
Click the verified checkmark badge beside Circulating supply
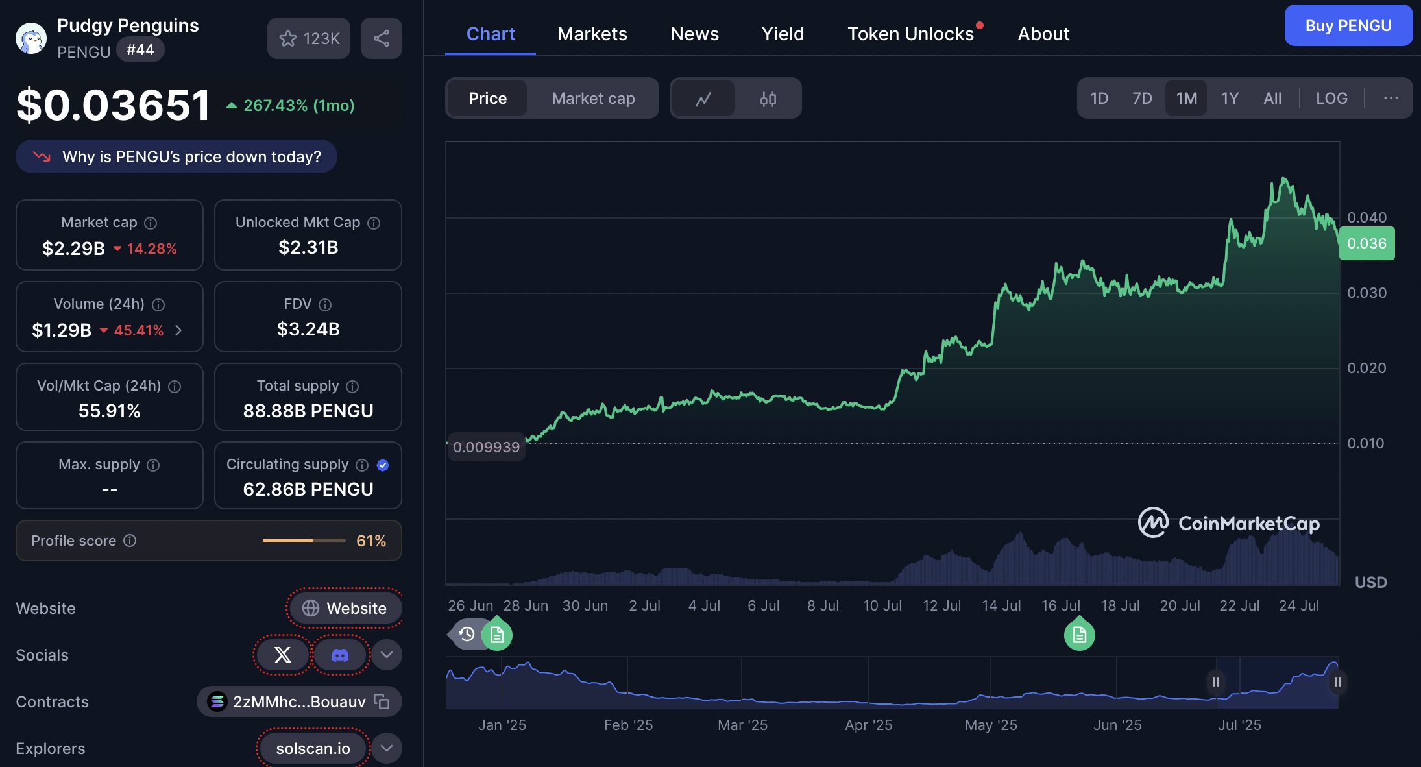tap(383, 465)
